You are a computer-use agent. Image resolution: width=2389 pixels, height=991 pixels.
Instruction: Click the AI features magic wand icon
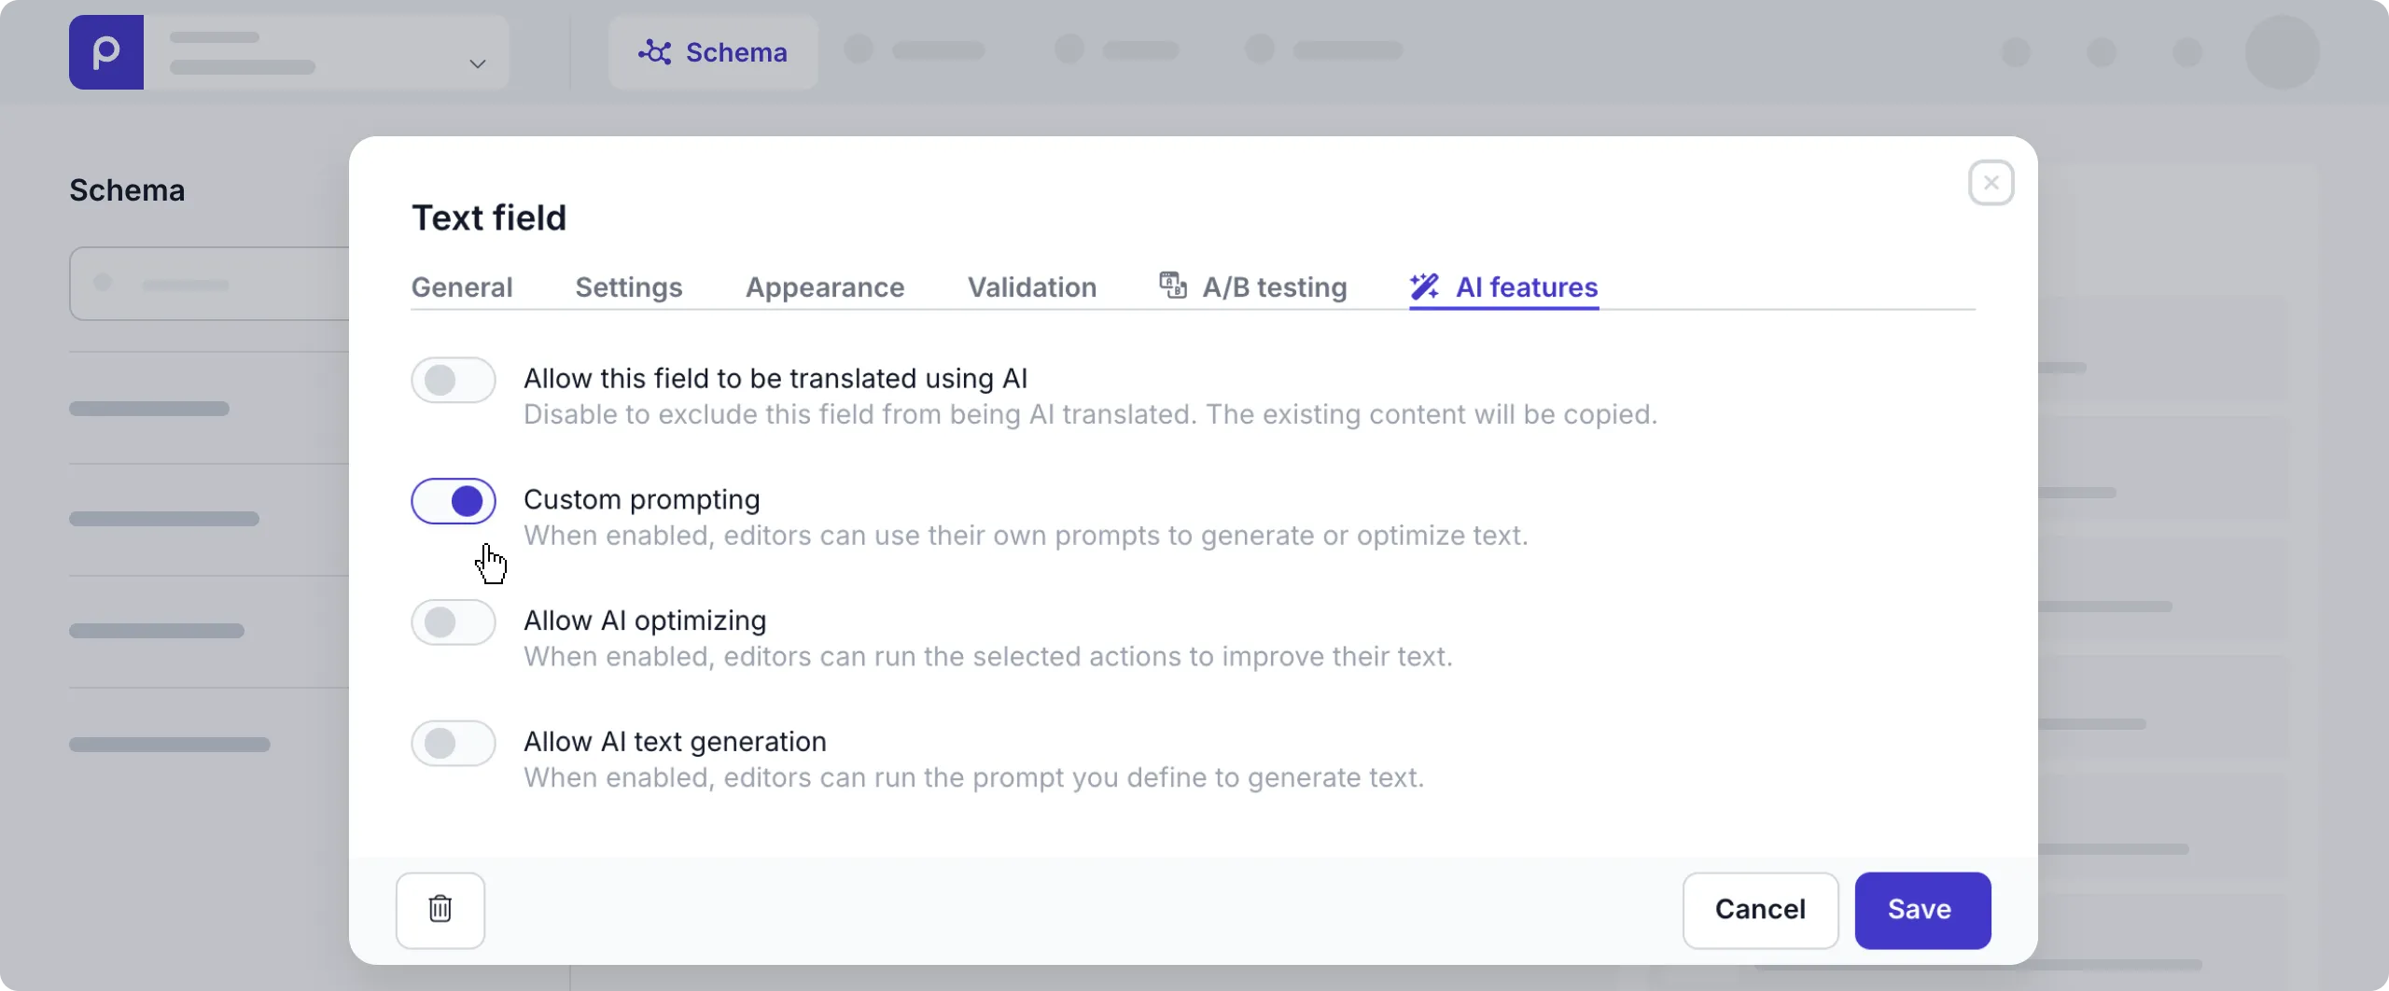pyautogui.click(x=1425, y=286)
